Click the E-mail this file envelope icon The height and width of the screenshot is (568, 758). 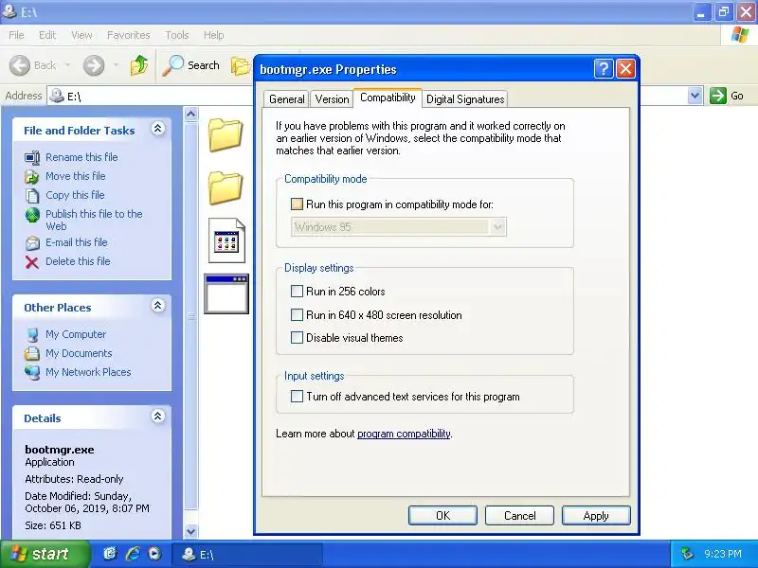click(x=32, y=242)
